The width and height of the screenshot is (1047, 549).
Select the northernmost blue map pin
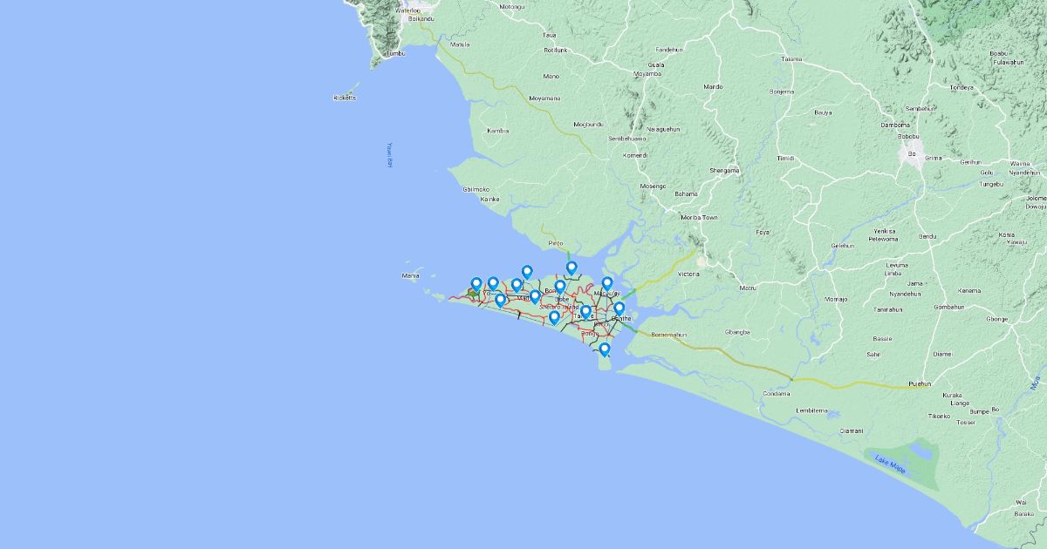click(571, 268)
